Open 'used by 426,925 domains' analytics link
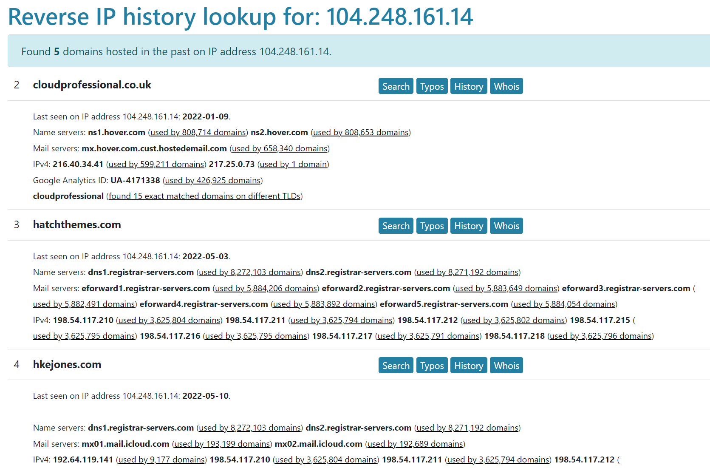The image size is (710, 468). click(212, 180)
